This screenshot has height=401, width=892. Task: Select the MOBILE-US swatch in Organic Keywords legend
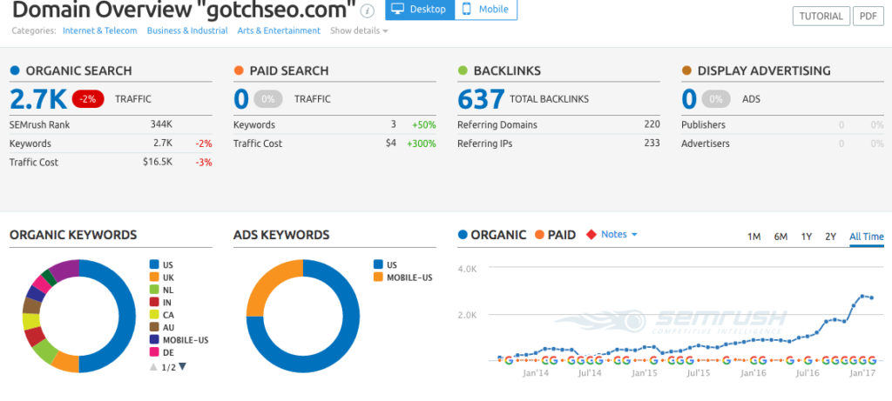pyautogui.click(x=153, y=339)
